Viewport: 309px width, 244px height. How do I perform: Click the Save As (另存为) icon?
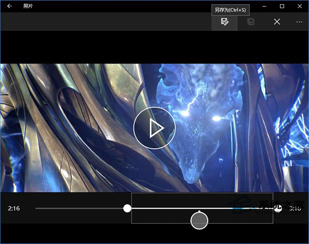pos(225,22)
